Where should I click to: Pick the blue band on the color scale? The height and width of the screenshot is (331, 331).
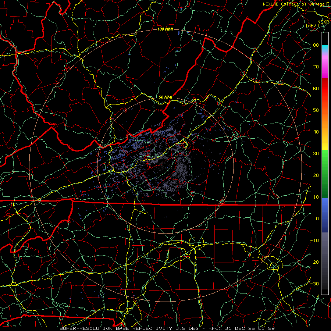(325, 215)
